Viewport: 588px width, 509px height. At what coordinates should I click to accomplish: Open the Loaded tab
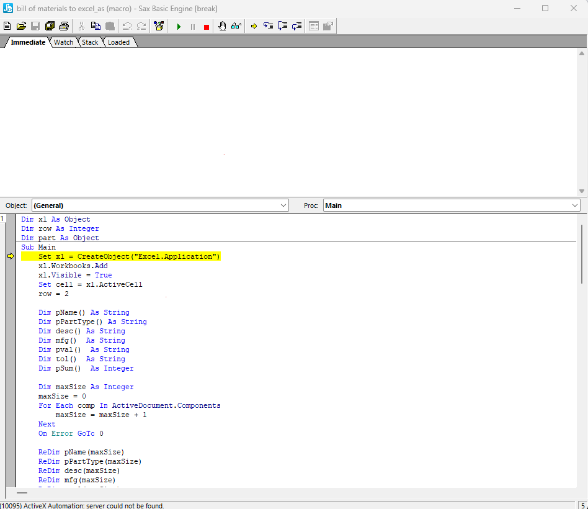pyautogui.click(x=118, y=42)
